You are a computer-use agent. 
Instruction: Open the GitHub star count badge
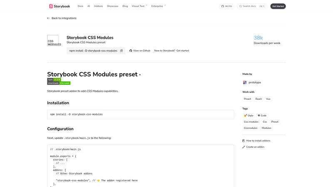click(x=226, y=6)
